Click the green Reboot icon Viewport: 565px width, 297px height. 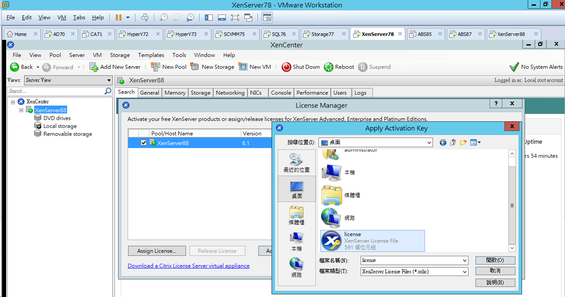pyautogui.click(x=329, y=67)
